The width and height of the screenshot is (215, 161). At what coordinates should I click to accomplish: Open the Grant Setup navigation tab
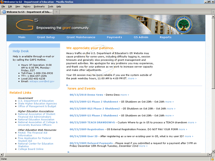point(46,37)
